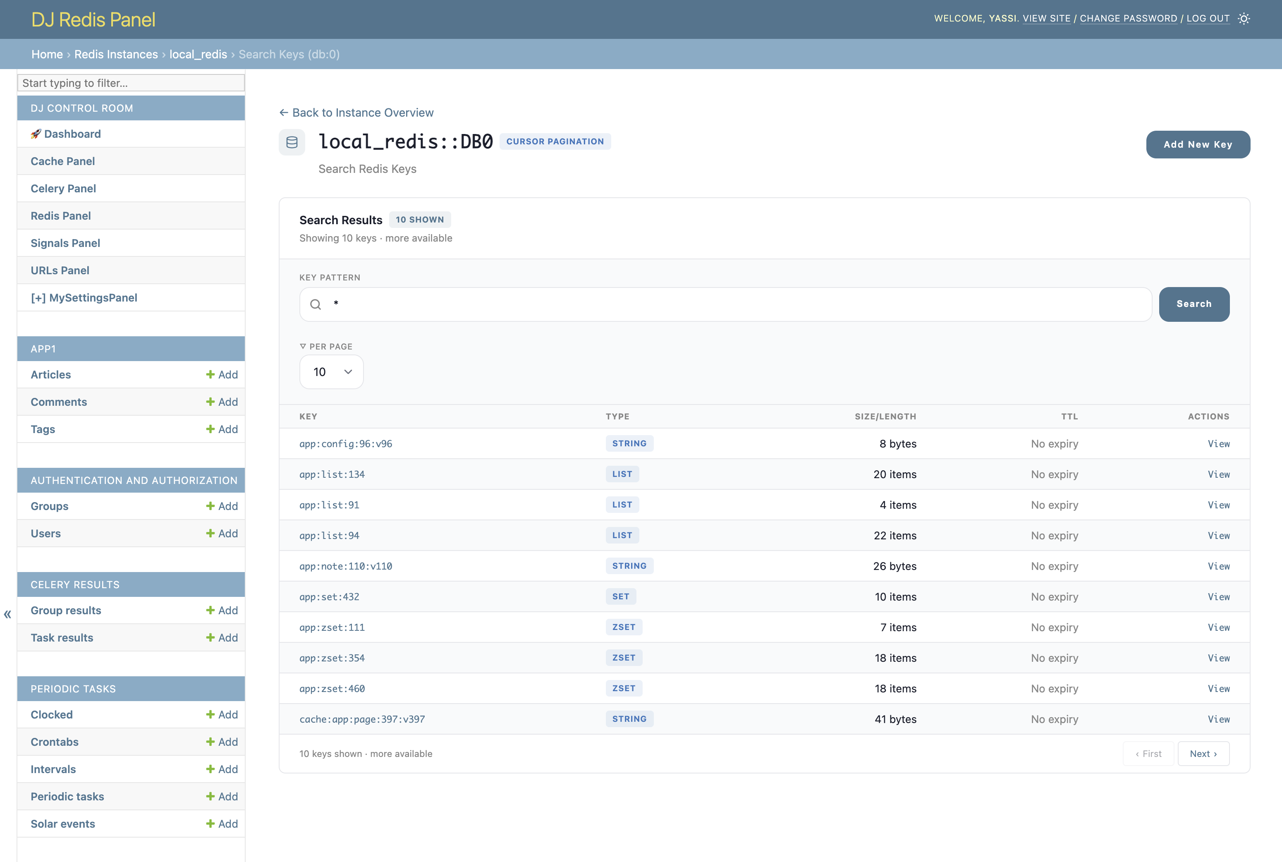The height and width of the screenshot is (862, 1282).
Task: Click the database icon beside local_redis::DB0
Action: tap(292, 142)
